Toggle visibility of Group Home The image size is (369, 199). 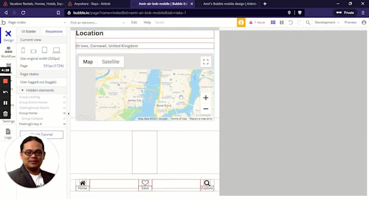tap(64, 113)
